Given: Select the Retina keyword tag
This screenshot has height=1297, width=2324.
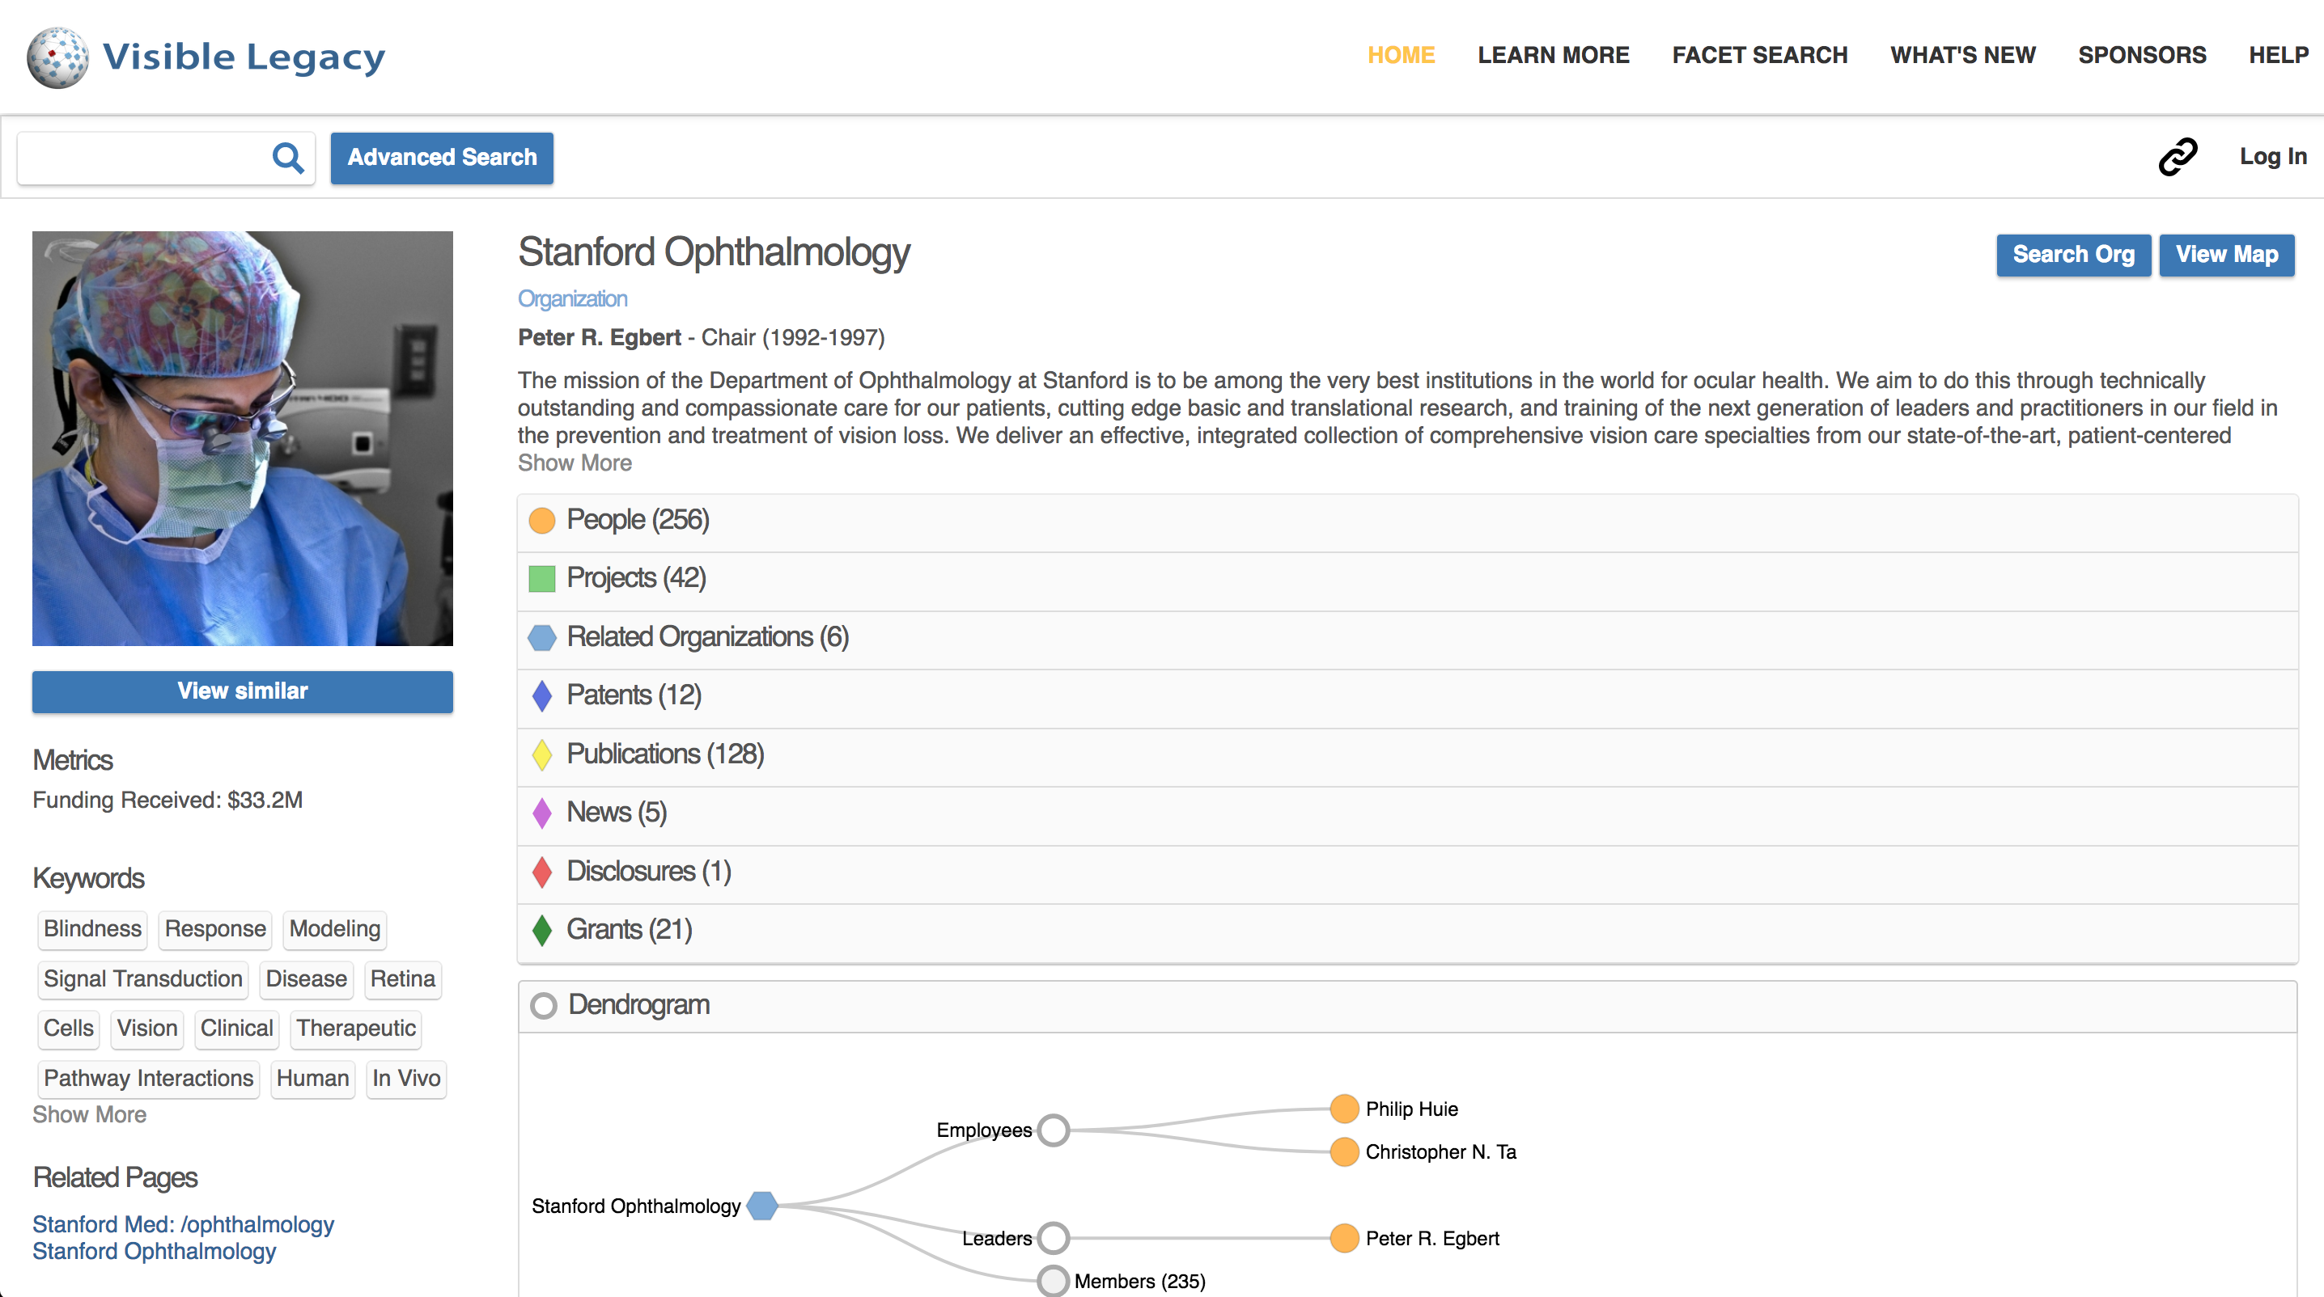Looking at the screenshot, I should 402,979.
